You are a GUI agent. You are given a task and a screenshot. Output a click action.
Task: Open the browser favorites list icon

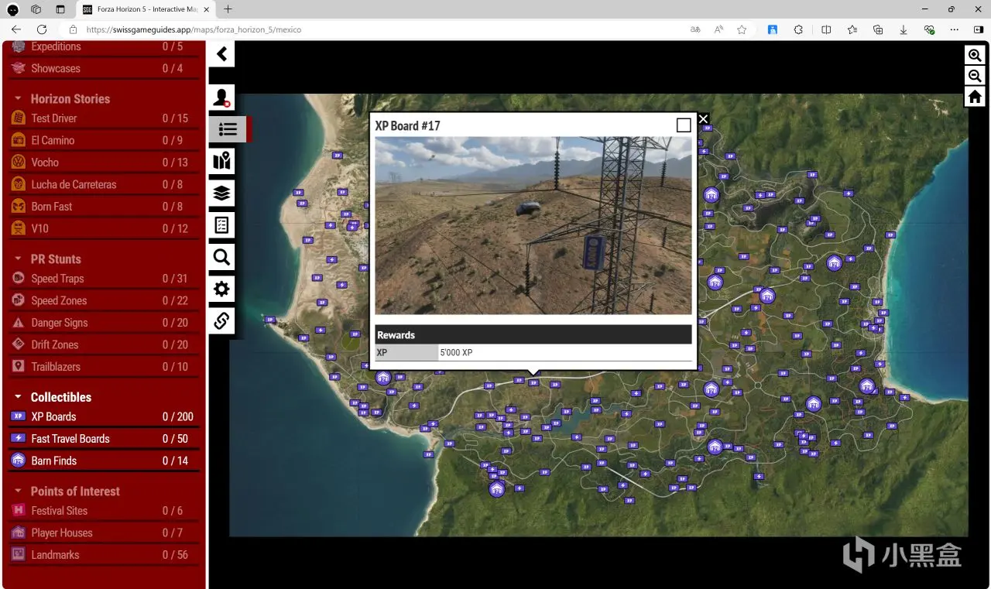tap(852, 29)
